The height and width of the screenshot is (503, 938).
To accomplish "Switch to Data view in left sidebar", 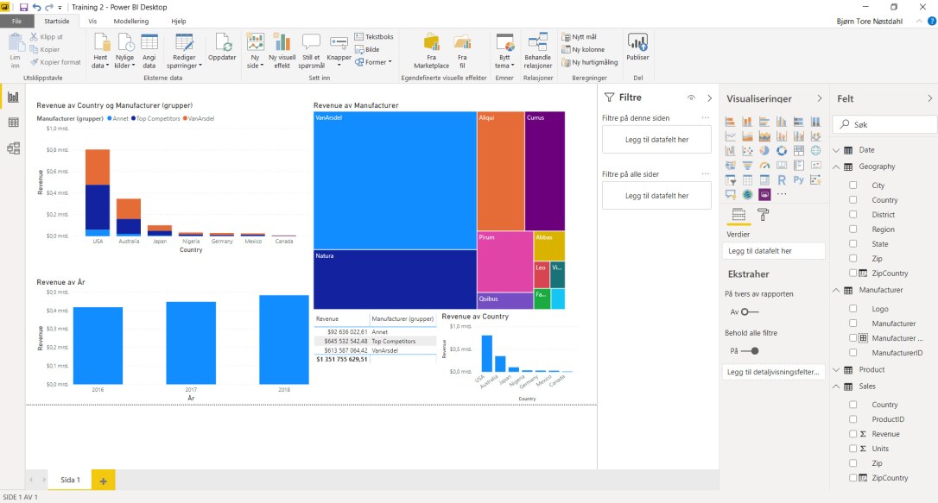I will pos(13,123).
